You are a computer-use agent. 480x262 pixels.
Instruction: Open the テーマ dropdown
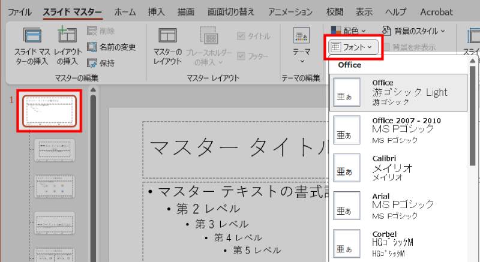click(x=302, y=46)
